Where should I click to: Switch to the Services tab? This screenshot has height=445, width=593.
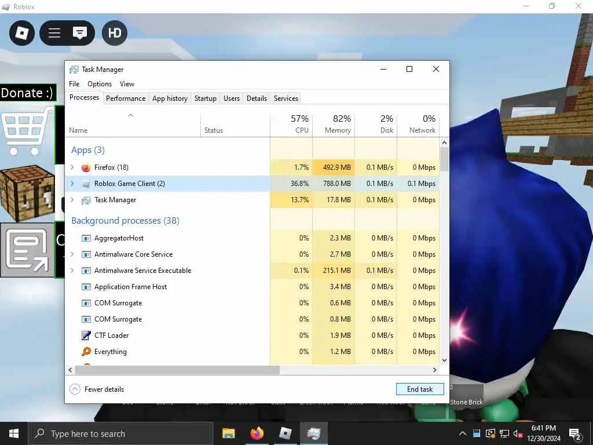point(286,99)
